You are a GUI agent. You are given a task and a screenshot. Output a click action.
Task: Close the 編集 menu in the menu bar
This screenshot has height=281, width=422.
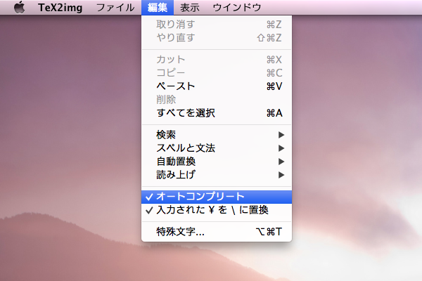pos(158,8)
